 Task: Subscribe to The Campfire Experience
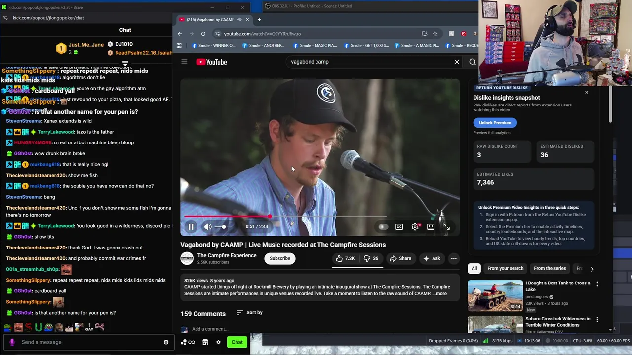tap(280, 258)
